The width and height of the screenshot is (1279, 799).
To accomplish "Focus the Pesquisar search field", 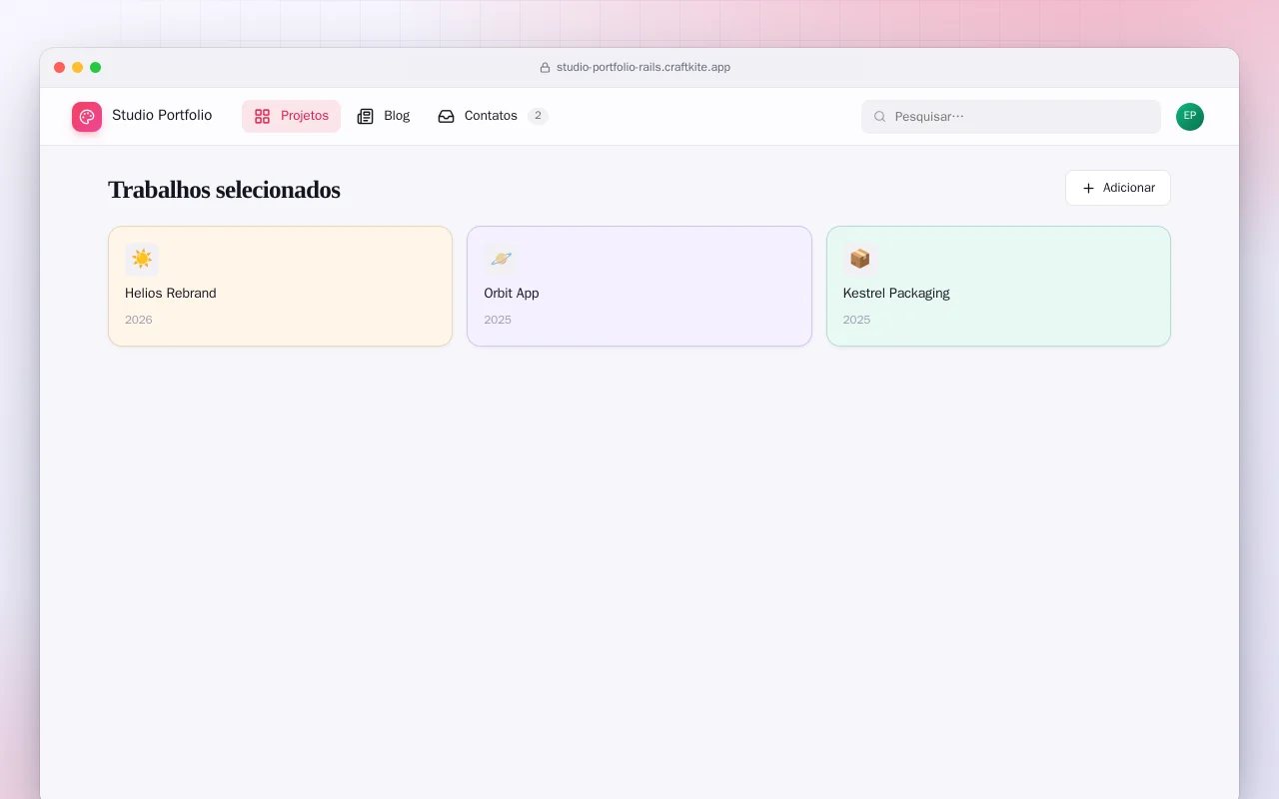I will 1011,117.
